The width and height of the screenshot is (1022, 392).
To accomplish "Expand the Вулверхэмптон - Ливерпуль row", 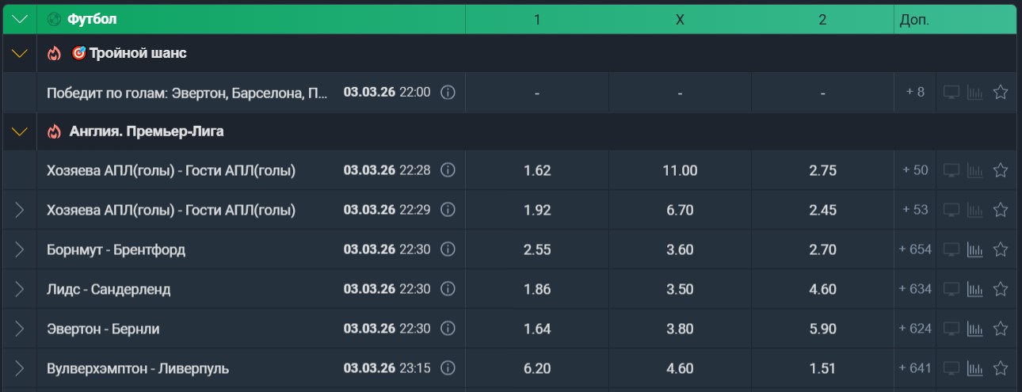I will 20,368.
